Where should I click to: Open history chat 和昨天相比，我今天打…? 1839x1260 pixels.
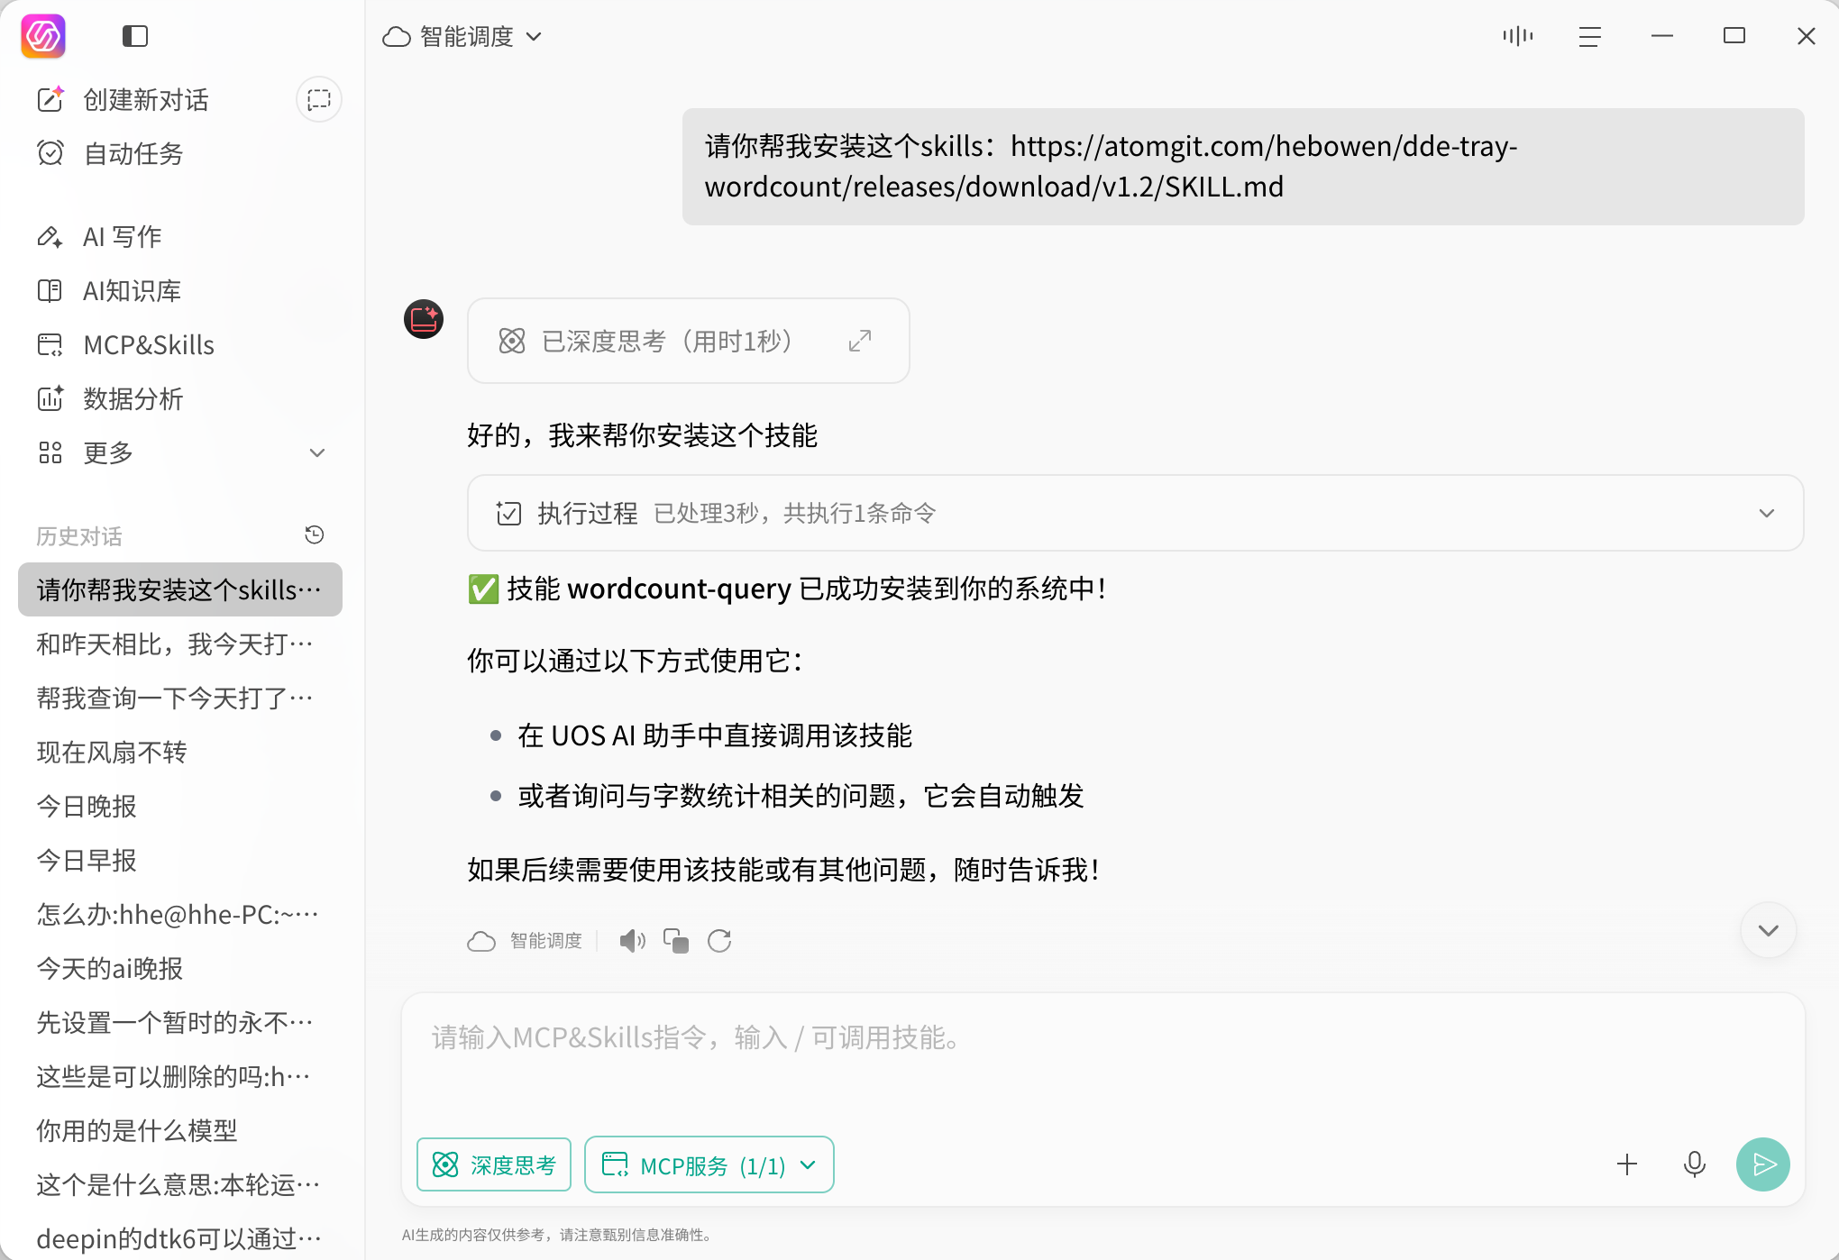point(180,644)
